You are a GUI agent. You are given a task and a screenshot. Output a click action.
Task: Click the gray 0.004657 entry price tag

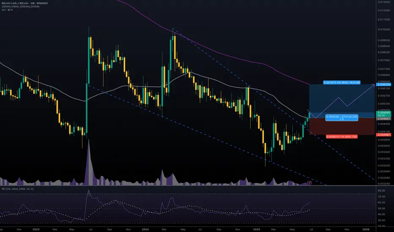pos(383,119)
